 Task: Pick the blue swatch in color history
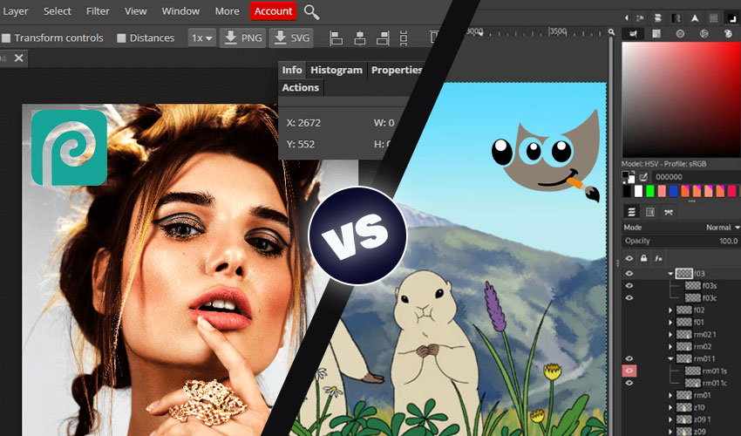[673, 191]
